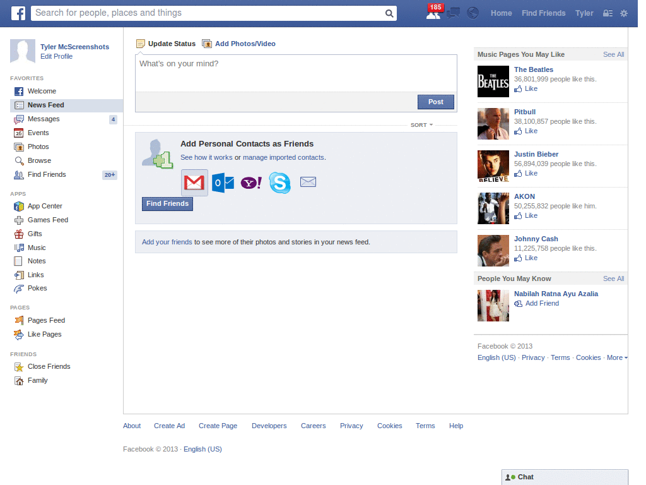Click Find Friends 20+ sidebar item
The height and width of the screenshot is (485, 646).
pyautogui.click(x=65, y=175)
